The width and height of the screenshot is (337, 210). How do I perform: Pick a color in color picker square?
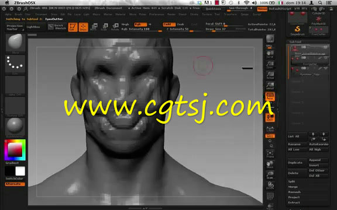[x=15, y=149]
